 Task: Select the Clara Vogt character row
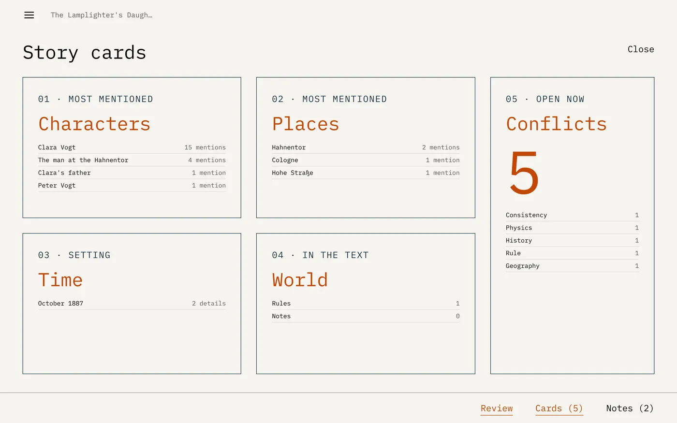pos(132,147)
